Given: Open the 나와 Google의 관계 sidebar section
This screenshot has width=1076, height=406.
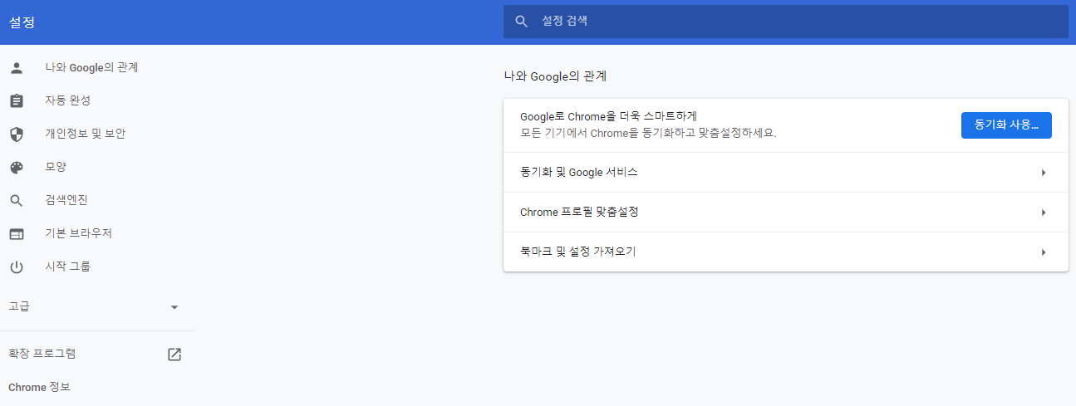Looking at the screenshot, I should pos(91,67).
